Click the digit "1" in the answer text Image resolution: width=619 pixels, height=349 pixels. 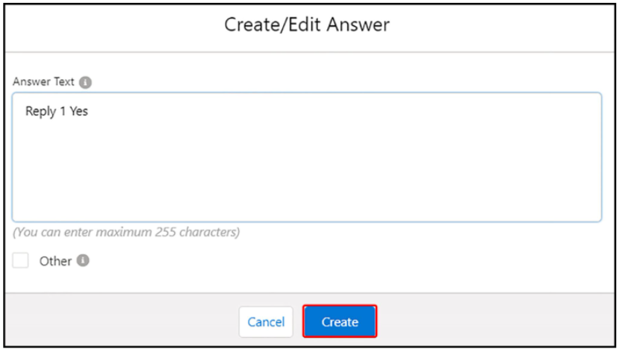point(63,112)
